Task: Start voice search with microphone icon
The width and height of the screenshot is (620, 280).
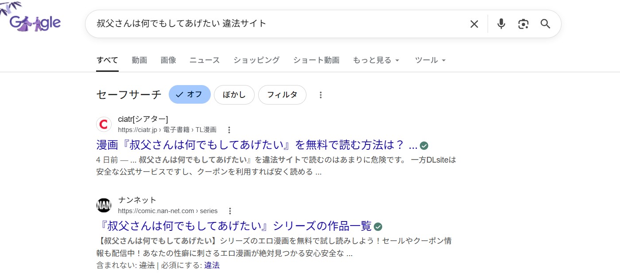Action: 501,24
